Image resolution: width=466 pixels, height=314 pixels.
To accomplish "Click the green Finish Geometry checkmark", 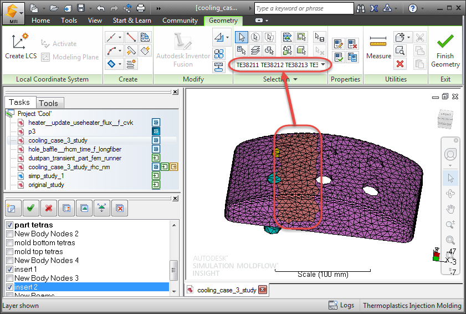I will [x=445, y=41].
